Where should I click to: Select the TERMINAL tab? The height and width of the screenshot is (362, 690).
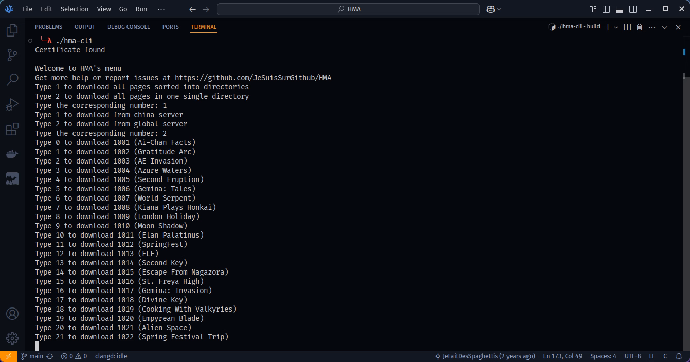(x=204, y=27)
